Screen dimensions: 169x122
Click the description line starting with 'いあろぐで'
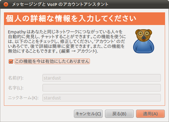66,46
